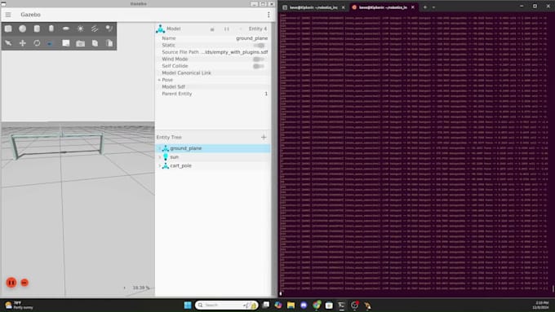
Task: Expand the cart_pole tree node
Action: coord(160,165)
